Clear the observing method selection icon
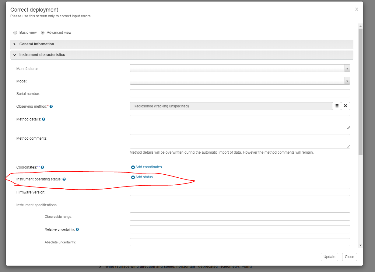 pos(345,106)
